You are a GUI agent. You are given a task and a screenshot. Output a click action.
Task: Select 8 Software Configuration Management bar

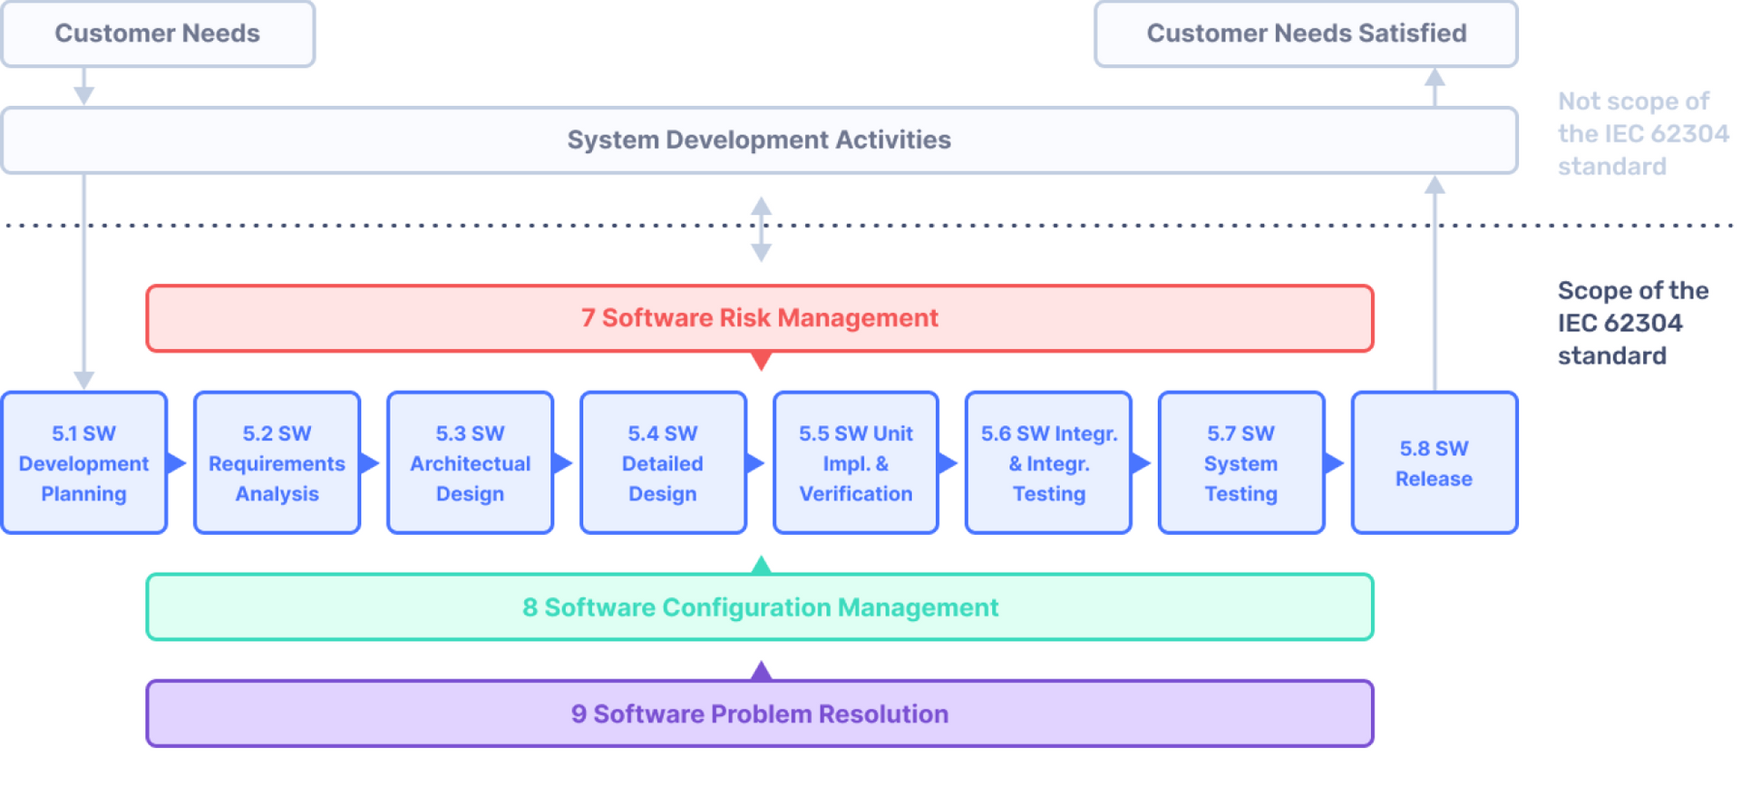coord(760,607)
